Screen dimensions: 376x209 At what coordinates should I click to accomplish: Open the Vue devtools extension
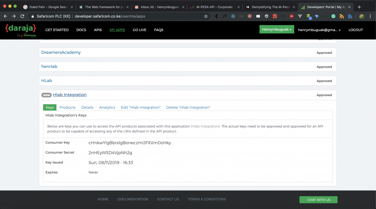(300, 16)
